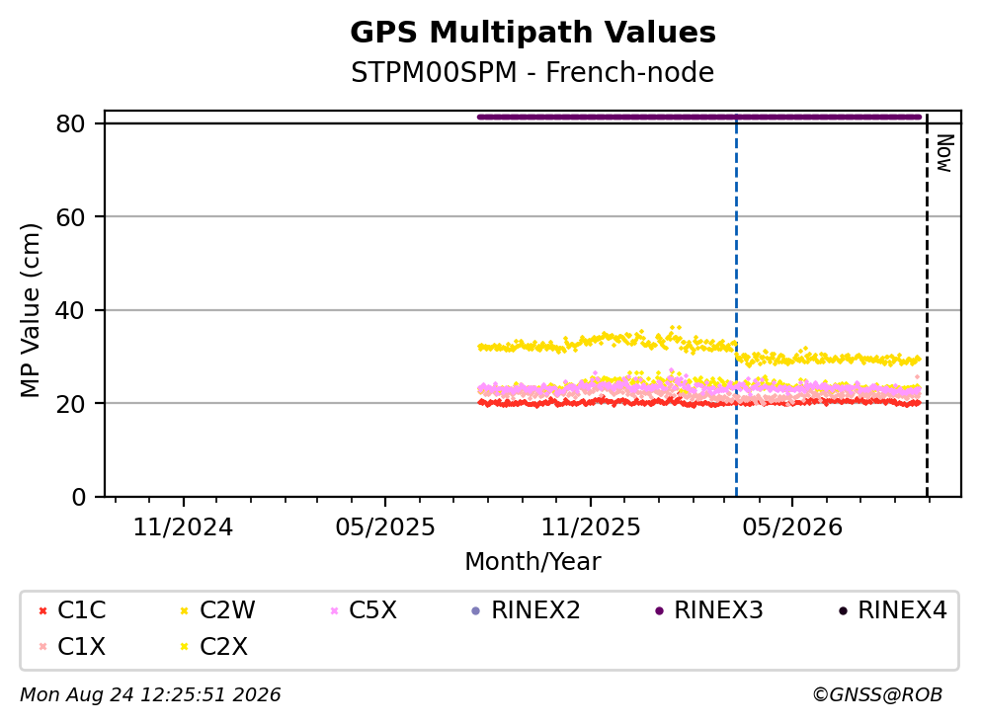Click the 05/2026 x-axis tick label
Image resolution: width=981 pixels, height=725 pixels.
(x=792, y=527)
